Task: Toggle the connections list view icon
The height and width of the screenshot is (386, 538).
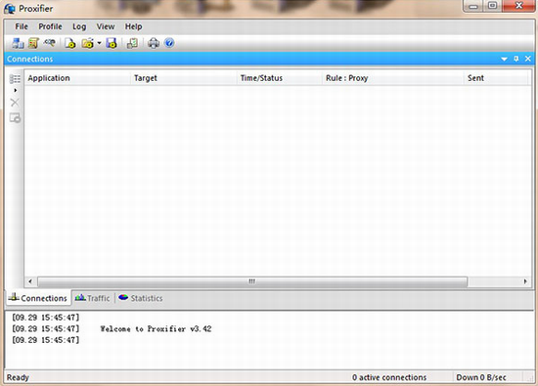Action: coord(15,79)
